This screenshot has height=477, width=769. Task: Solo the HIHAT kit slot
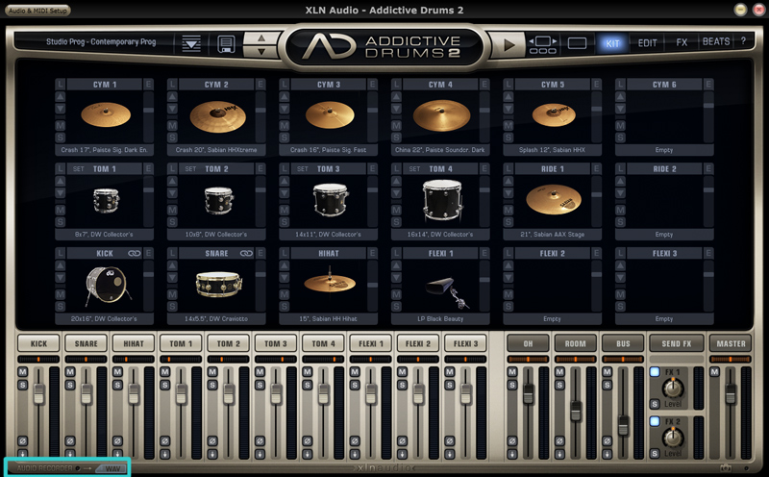[x=284, y=307]
